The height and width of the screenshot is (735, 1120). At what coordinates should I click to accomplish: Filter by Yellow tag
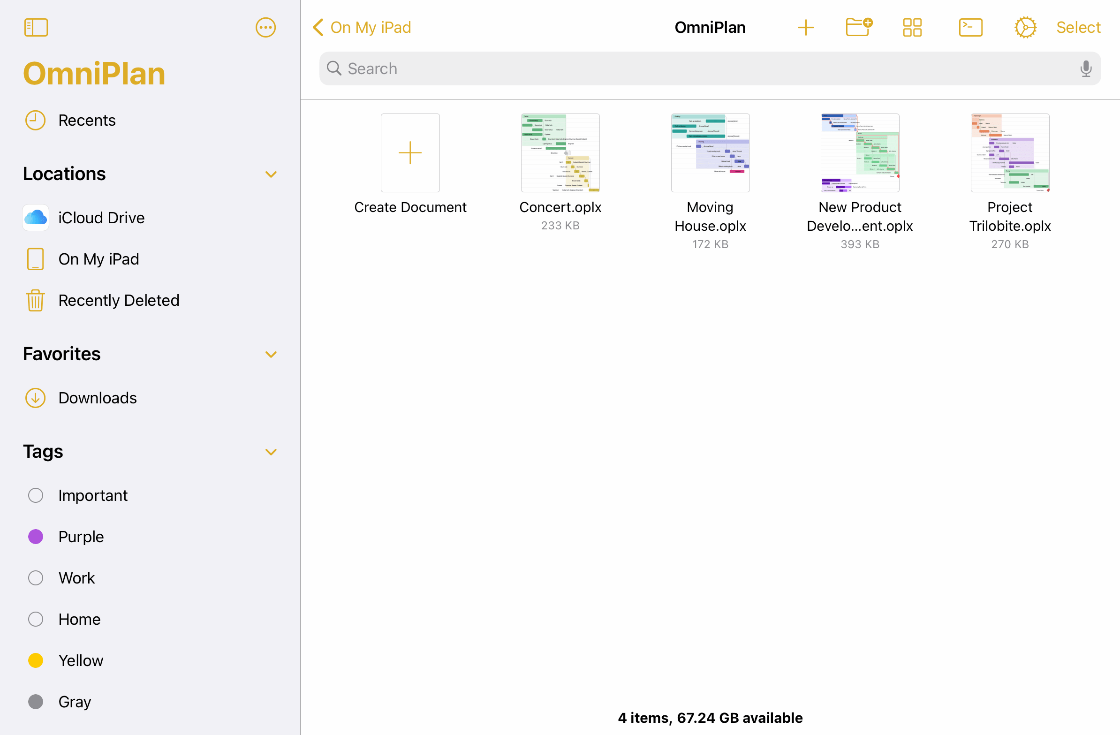tap(150, 660)
